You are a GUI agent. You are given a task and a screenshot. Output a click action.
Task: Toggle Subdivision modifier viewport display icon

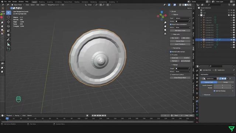click(x=223, y=79)
